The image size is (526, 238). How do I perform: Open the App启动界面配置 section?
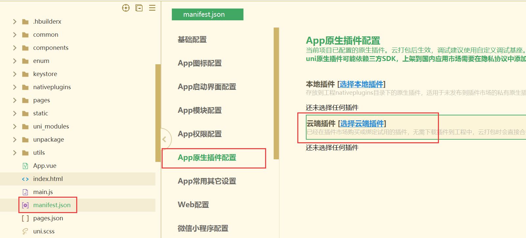[207, 87]
